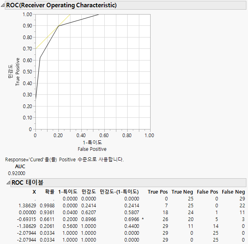Image resolution: width=248 pixels, height=244 pixels.
Task: Select X value 1.38629 cell
Action: (27, 206)
